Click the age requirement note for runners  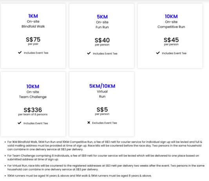[79, 176]
